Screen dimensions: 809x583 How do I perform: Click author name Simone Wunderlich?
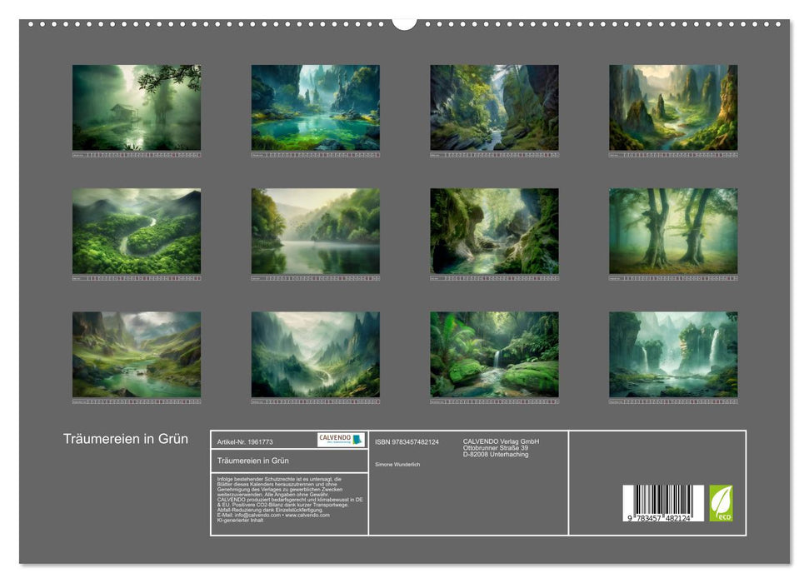[397, 464]
